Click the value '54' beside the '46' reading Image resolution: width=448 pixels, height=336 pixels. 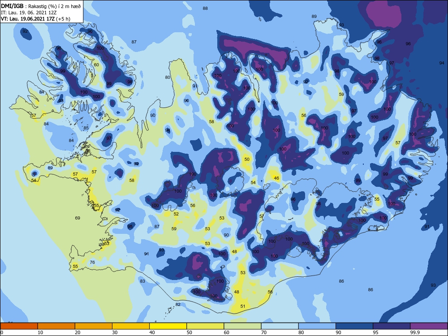253,183
